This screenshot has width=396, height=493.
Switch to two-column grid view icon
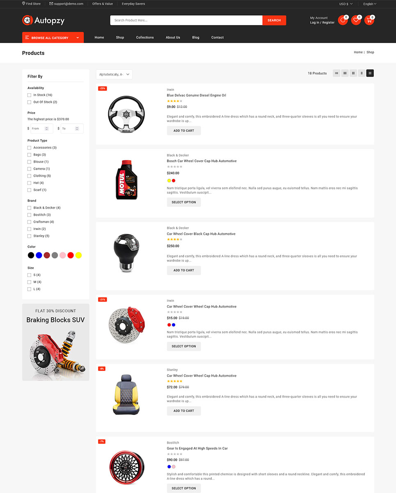coord(362,73)
